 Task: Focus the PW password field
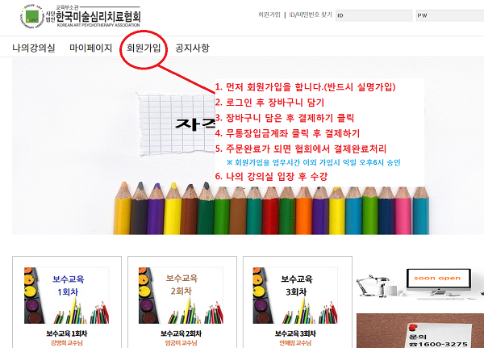tap(450, 15)
